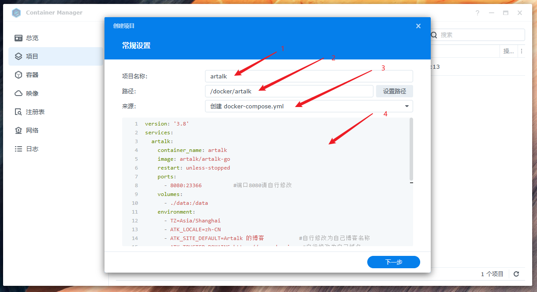
Task: Click the 注册表 search-document icon
Action: [x=19, y=112]
